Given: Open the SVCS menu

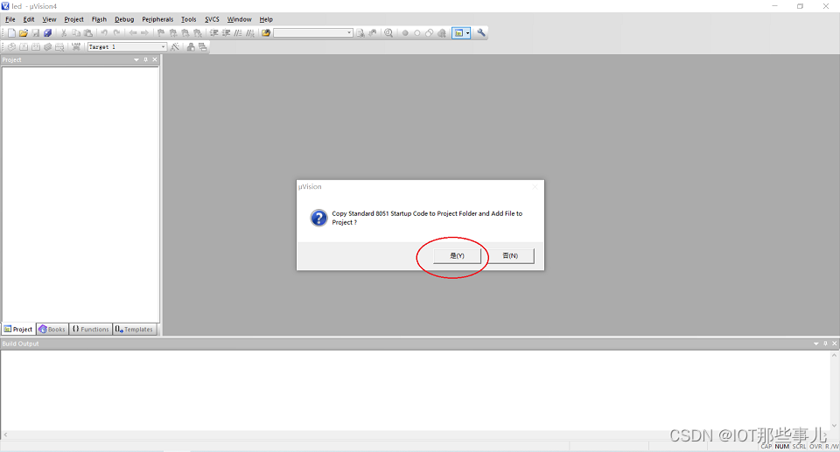Looking at the screenshot, I should tap(212, 19).
